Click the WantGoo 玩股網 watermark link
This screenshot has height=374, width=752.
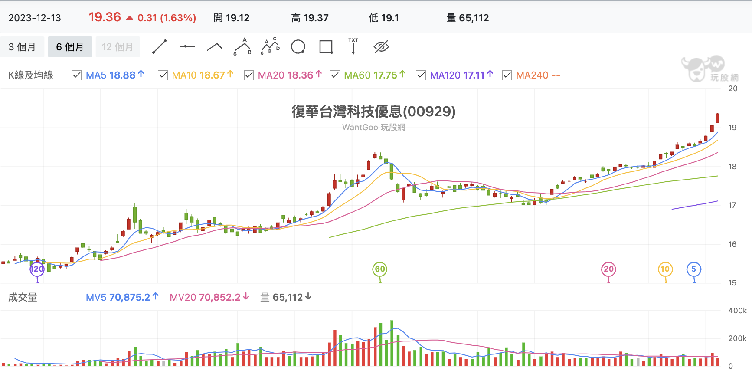[373, 127]
